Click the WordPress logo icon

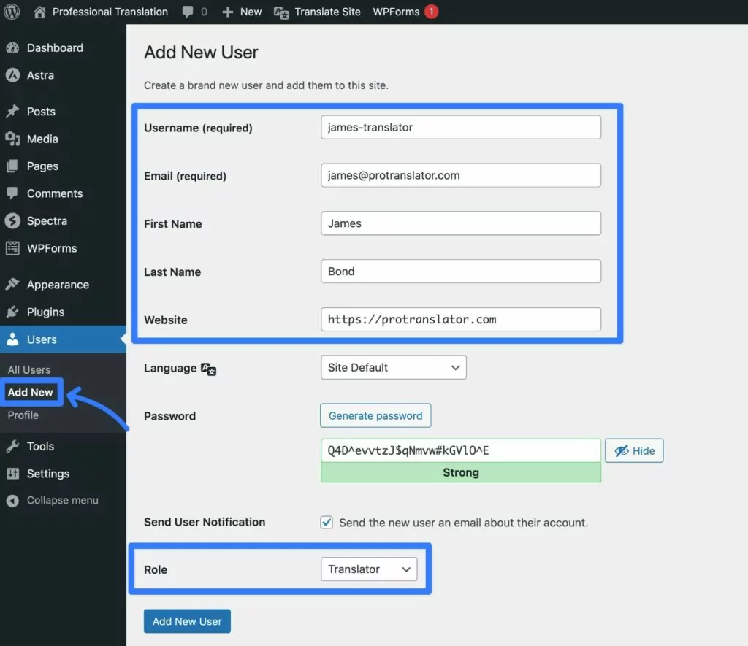click(x=12, y=12)
